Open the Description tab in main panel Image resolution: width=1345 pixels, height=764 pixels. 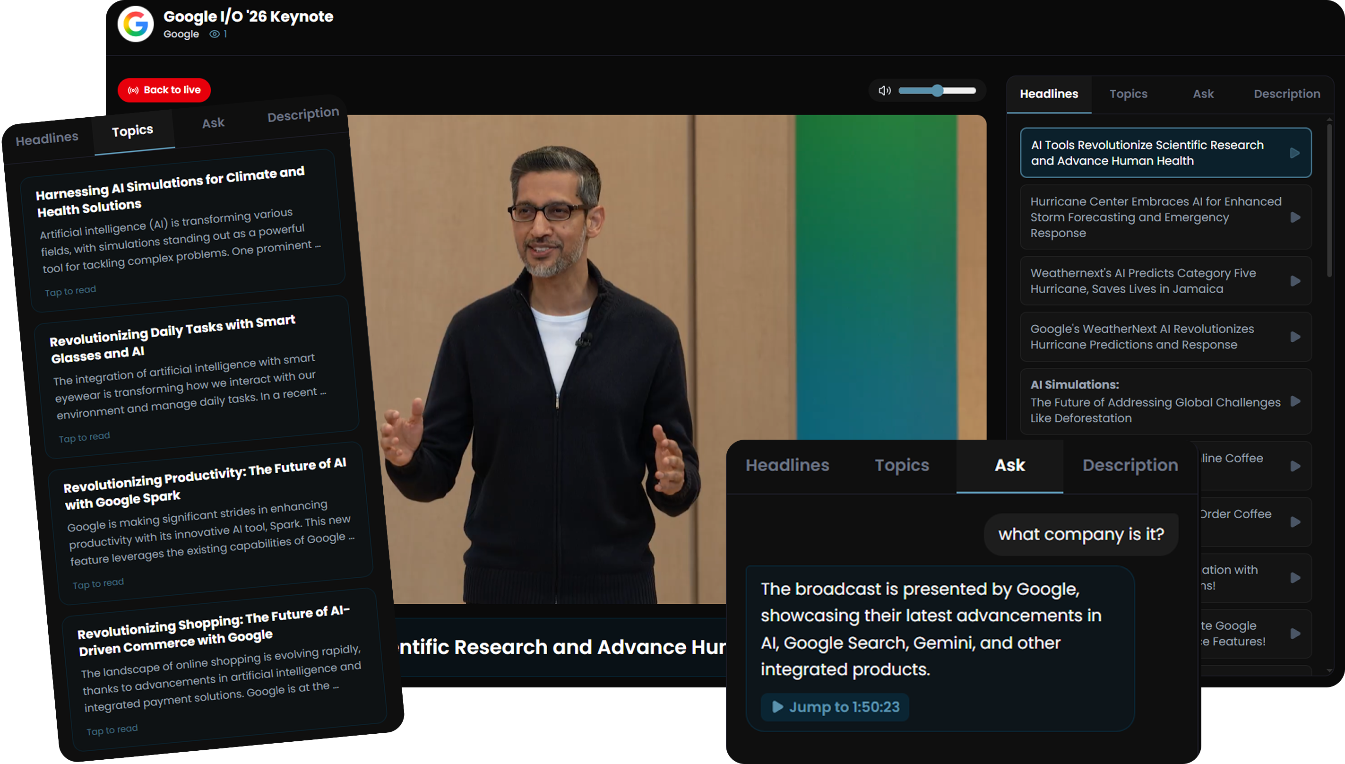pos(1287,94)
